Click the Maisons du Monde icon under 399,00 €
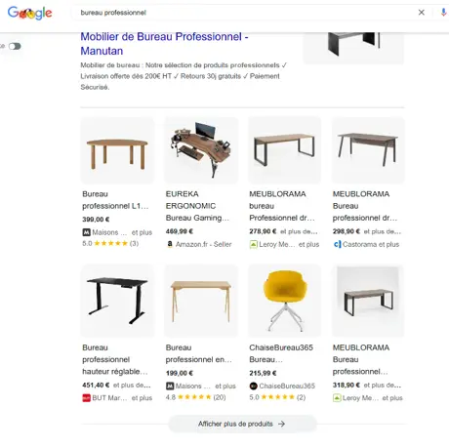Viewport: 449px width, 448px height. point(86,232)
